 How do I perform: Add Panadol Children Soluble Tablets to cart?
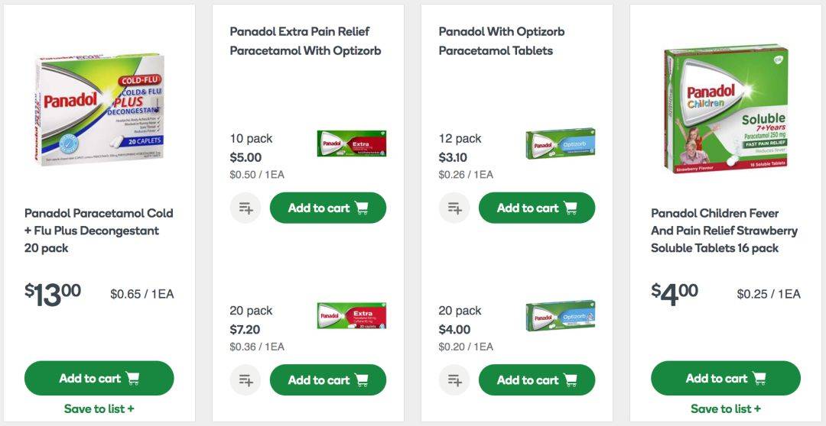coord(725,378)
